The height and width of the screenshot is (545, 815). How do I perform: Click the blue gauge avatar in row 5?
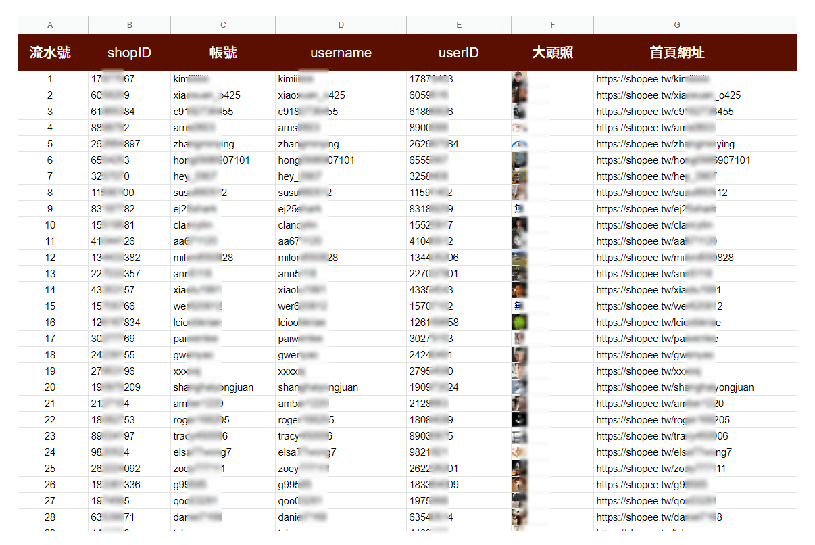[x=519, y=144]
